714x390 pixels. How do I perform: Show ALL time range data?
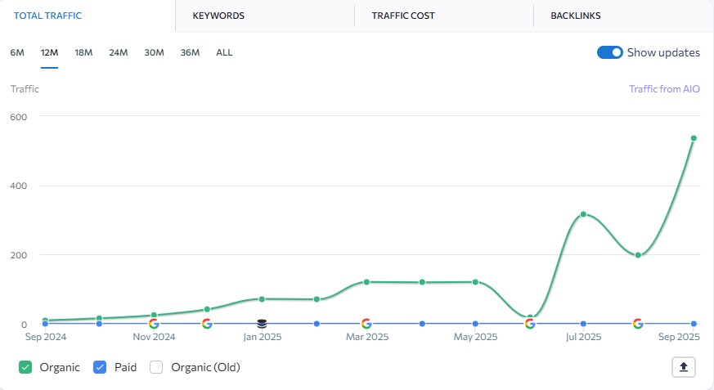click(224, 52)
